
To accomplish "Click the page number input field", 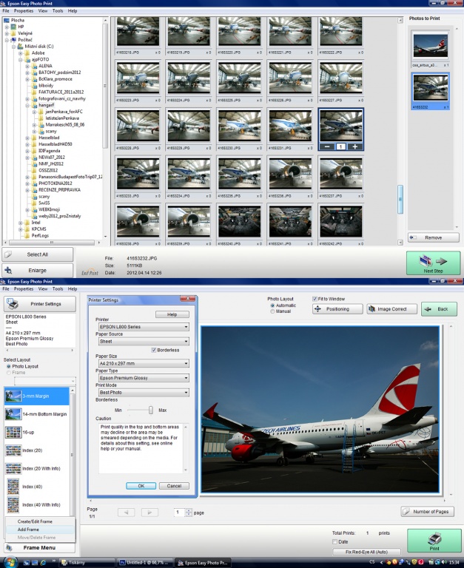I will (179, 513).
